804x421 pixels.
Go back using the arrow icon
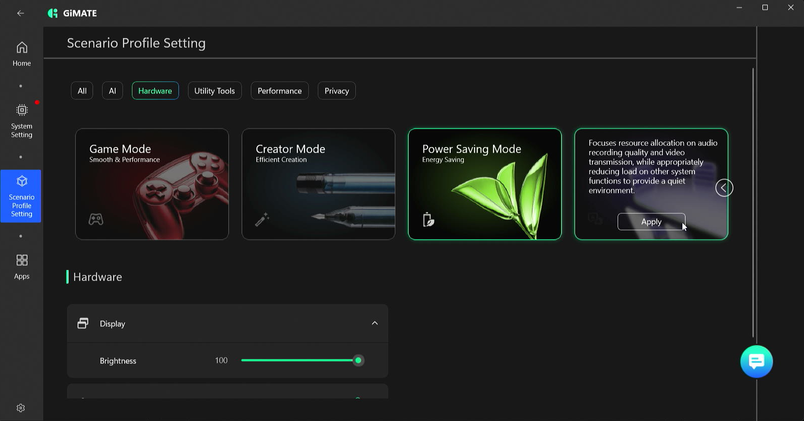21,13
